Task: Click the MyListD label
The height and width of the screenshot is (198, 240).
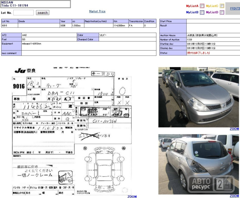Action: point(212,12)
